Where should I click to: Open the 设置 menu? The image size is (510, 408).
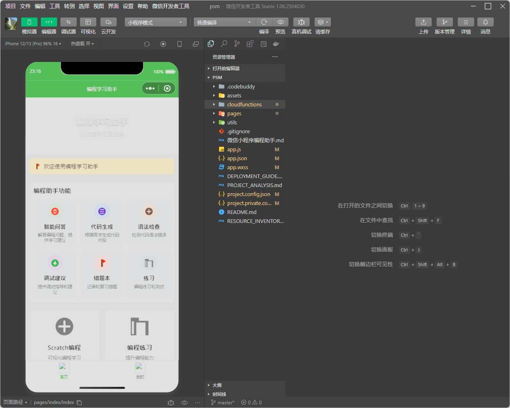128,6
